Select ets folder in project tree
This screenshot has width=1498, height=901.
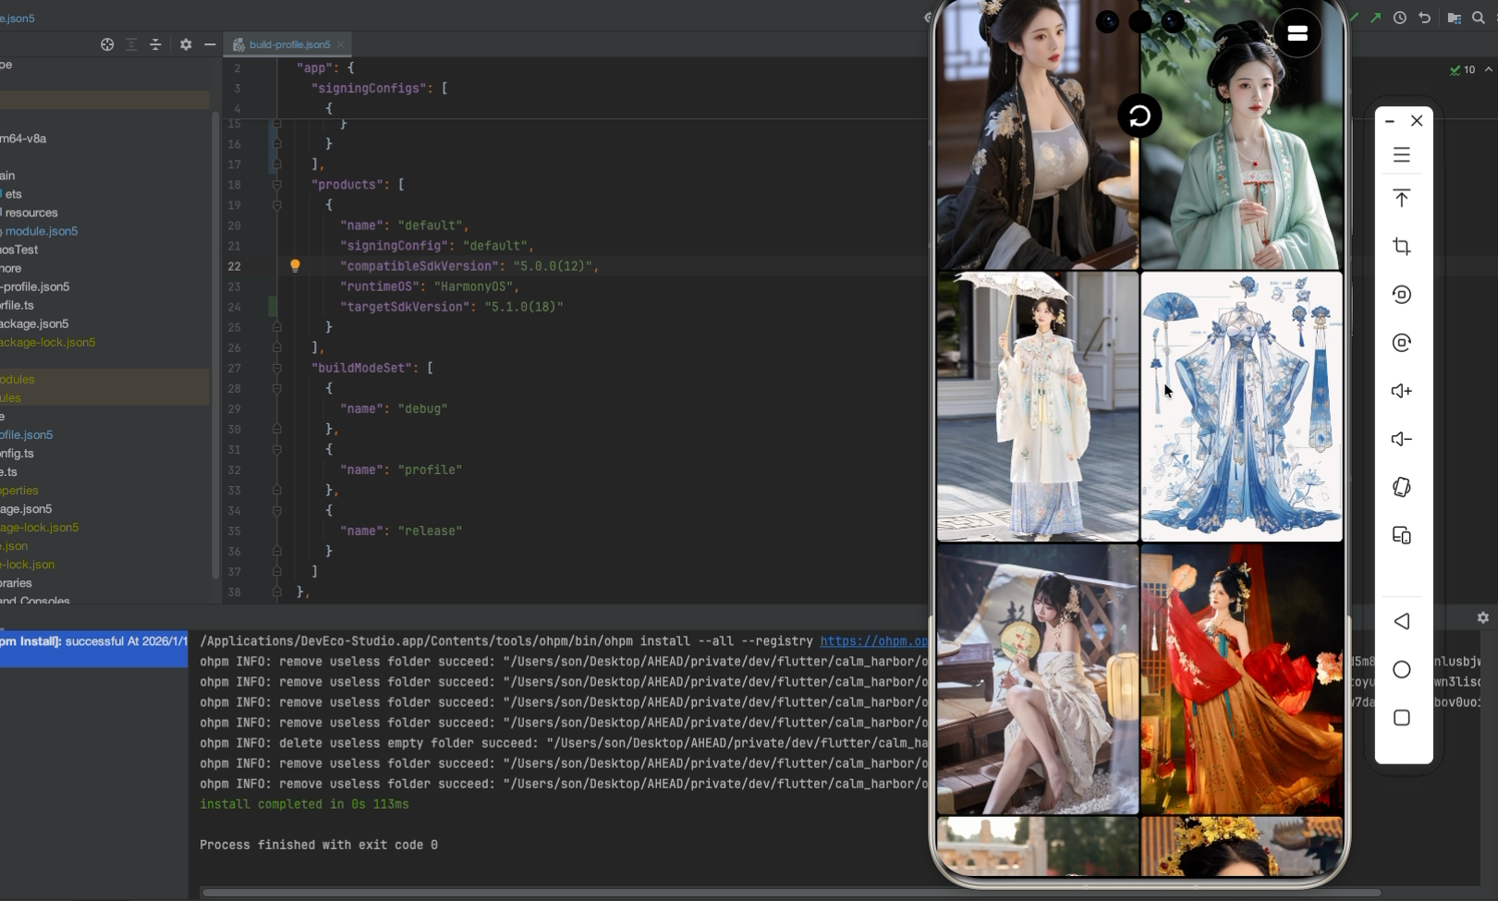[x=13, y=194]
